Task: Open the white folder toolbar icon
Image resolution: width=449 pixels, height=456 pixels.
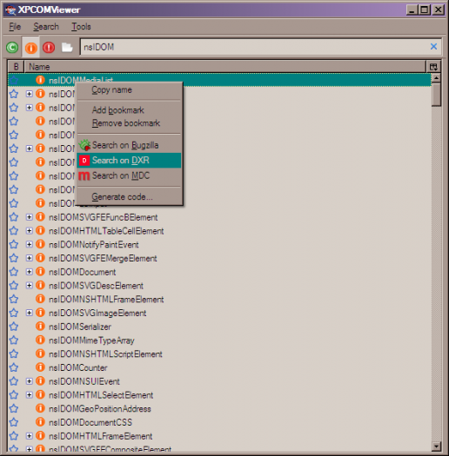Action: (67, 47)
